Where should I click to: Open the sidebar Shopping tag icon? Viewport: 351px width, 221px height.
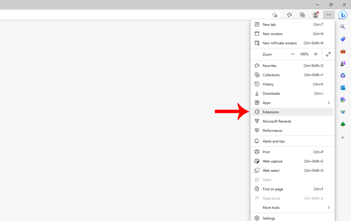[x=342, y=39]
